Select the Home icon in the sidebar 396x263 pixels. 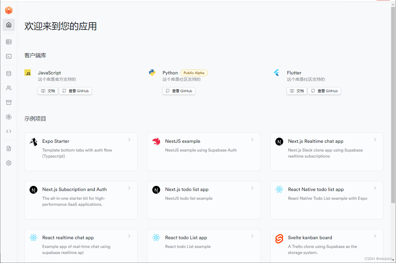(x=8, y=25)
